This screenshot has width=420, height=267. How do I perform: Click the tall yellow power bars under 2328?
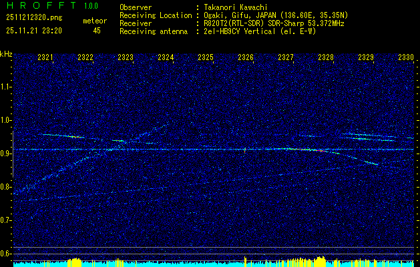point(321,262)
